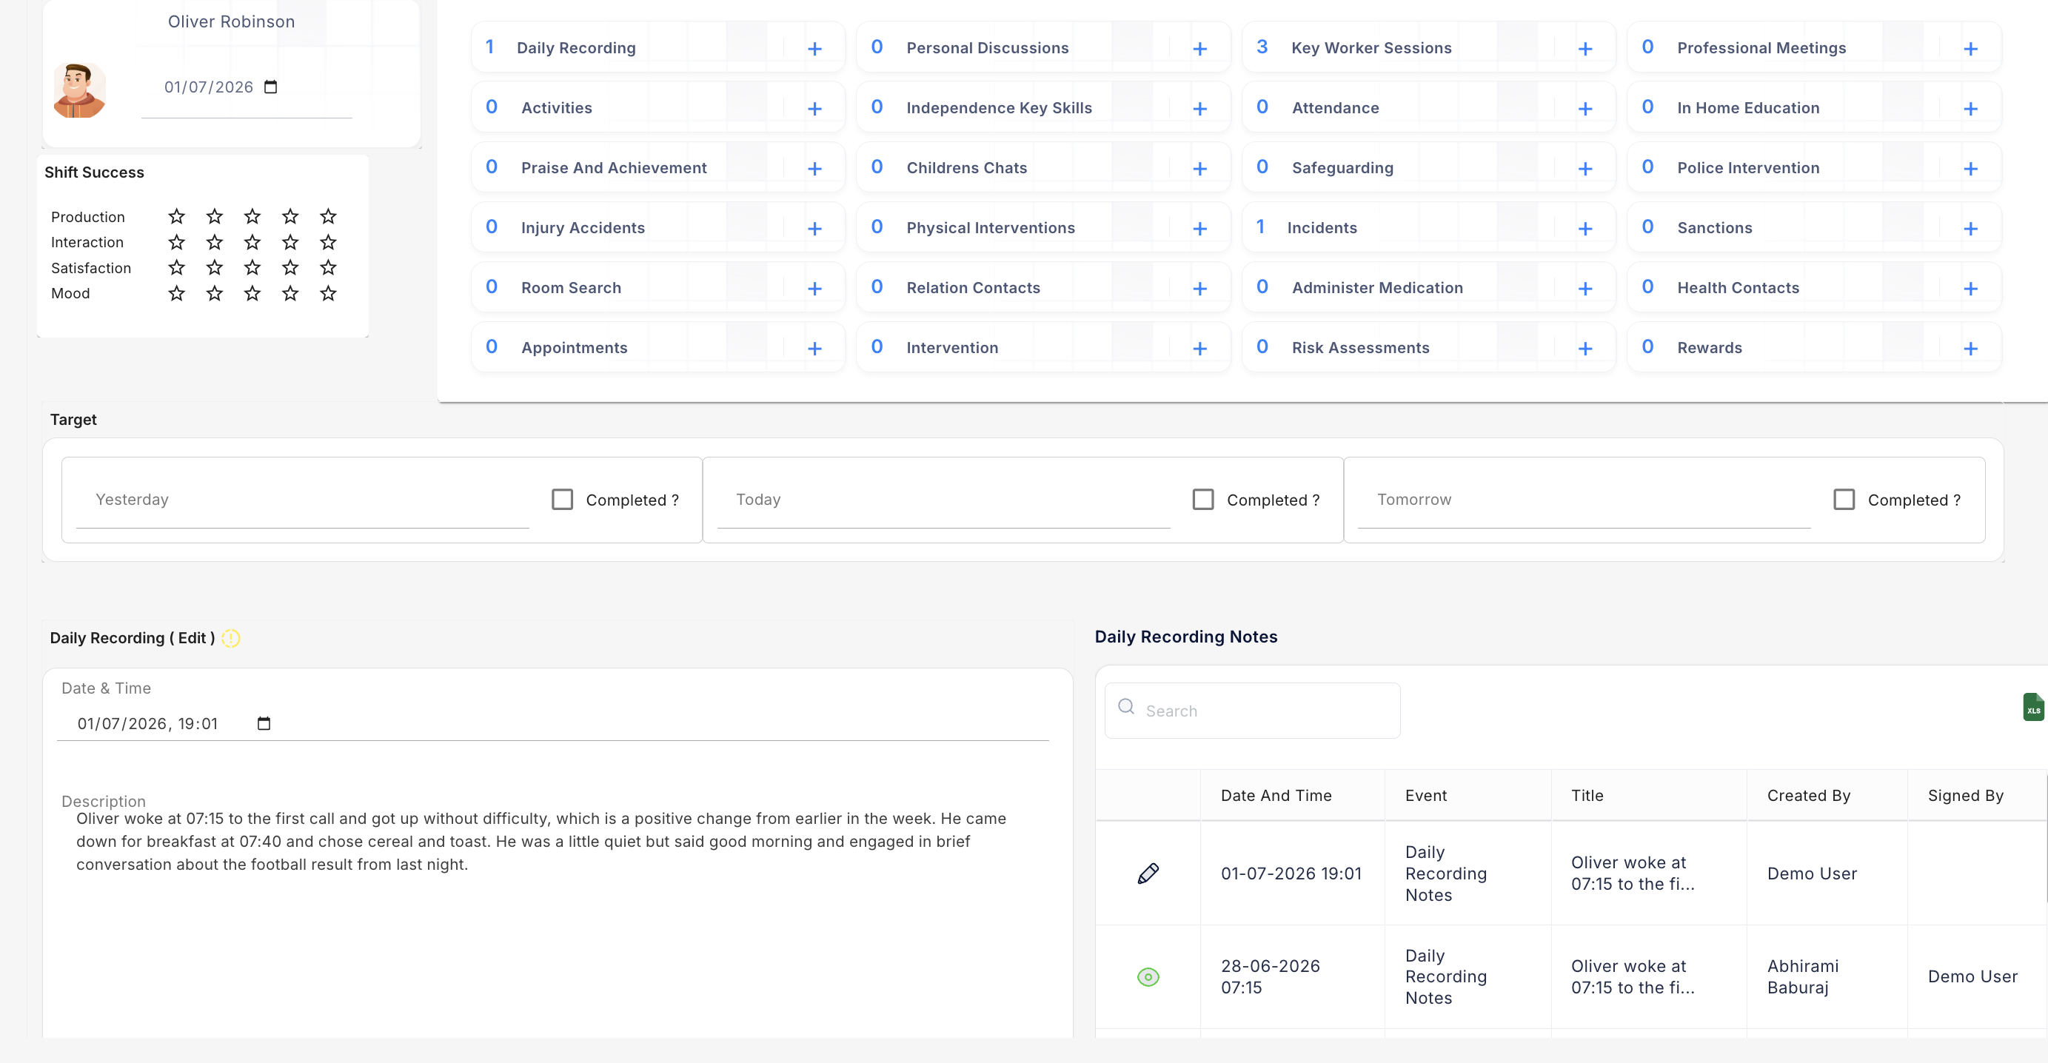Add an Attendance record
The image size is (2048, 1063).
point(1584,108)
